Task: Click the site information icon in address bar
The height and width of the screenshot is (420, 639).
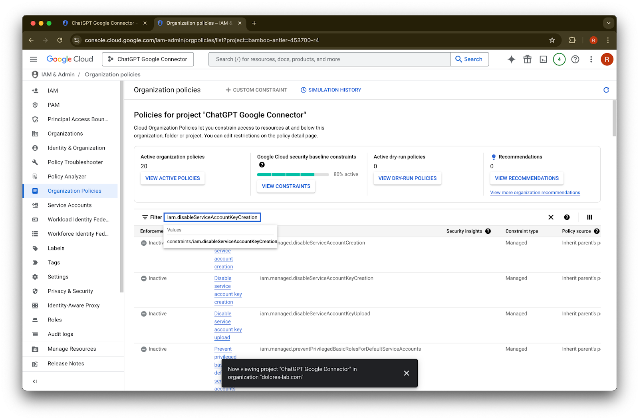Action: coord(77,40)
